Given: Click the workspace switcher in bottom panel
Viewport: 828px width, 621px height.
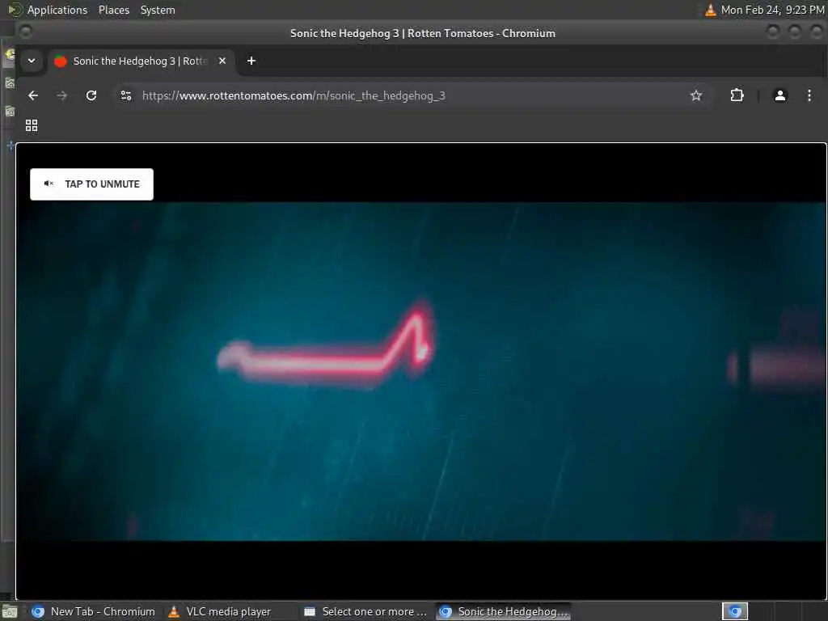Looking at the screenshot, I should tap(734, 611).
